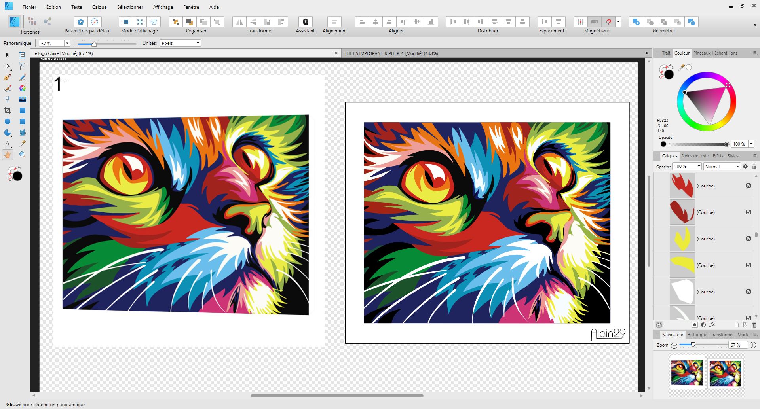This screenshot has height=409, width=760.
Task: Adjust the color opacity slider
Action: 699,144
